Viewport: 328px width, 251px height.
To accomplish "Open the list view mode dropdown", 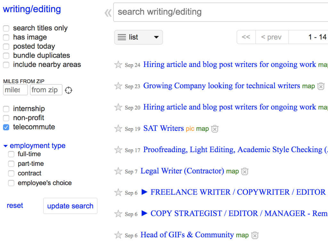I will 138,37.
